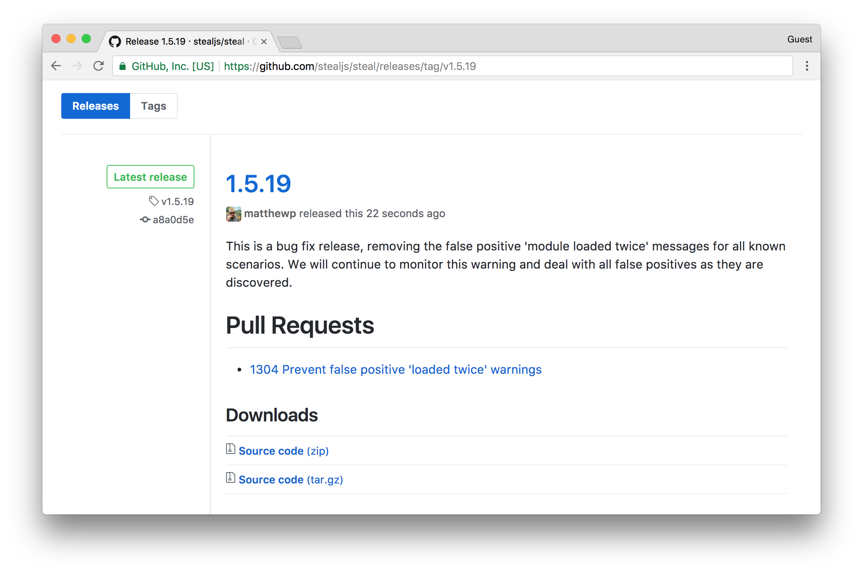Viewport: 863px width, 575px height.
Task: Click the browser forward arrow
Action: [77, 66]
